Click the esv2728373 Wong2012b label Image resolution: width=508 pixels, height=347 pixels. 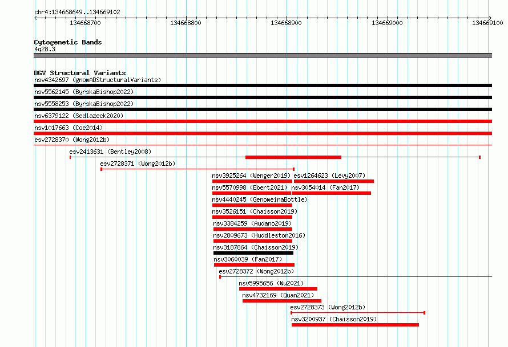[x=328, y=307]
